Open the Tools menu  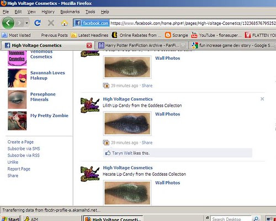tap(90, 12)
